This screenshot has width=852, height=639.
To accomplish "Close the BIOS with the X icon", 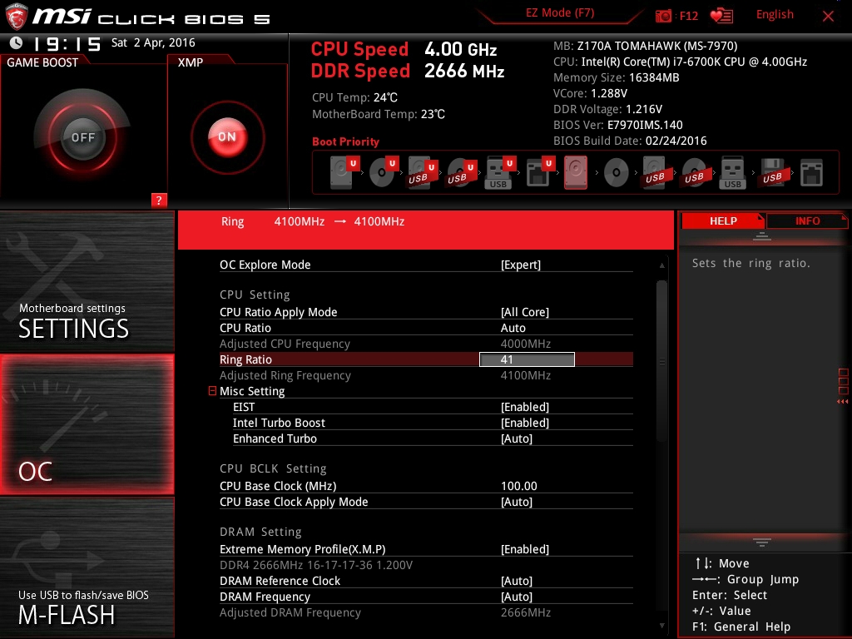I will 828,16.
